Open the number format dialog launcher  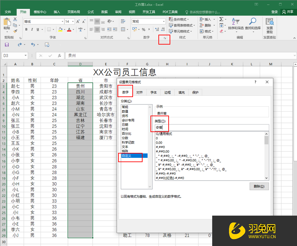click(165, 38)
